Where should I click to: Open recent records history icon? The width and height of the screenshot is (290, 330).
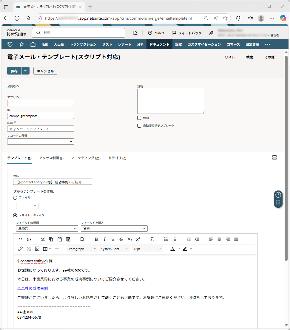pos(10,44)
